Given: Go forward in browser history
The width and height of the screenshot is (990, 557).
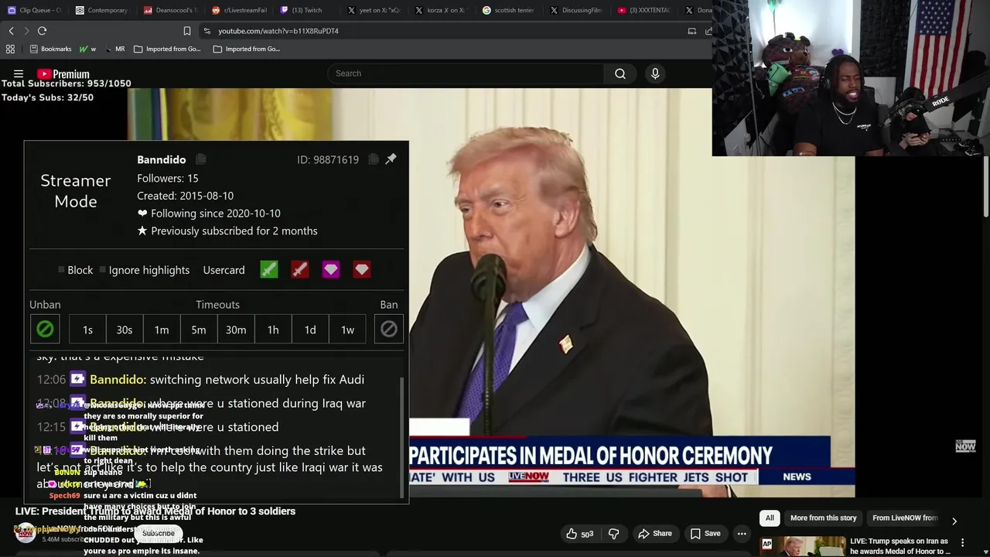Looking at the screenshot, I should tap(26, 31).
